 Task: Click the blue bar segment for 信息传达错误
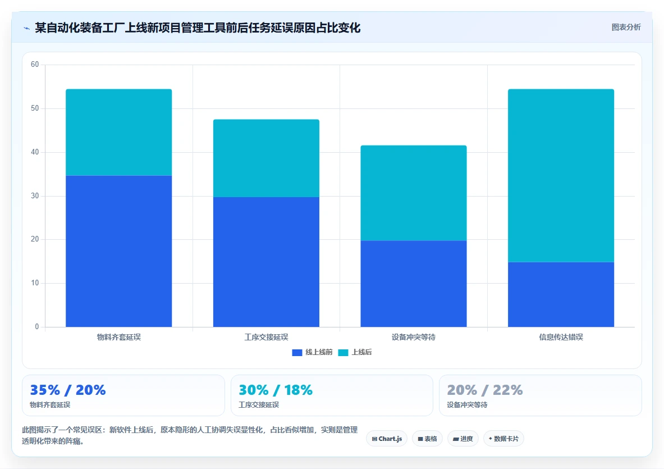(x=561, y=294)
